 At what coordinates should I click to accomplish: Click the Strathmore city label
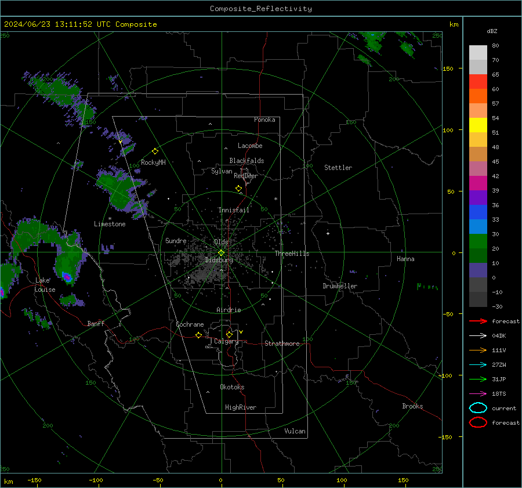282,344
